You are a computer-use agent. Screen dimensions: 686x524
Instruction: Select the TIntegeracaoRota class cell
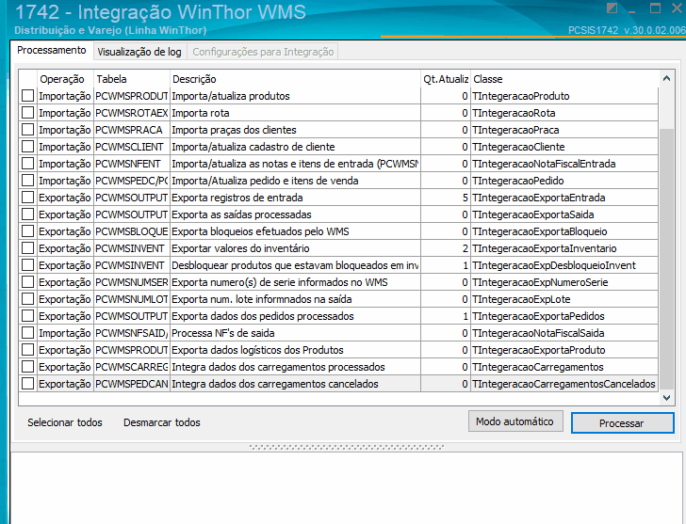pyautogui.click(x=564, y=113)
